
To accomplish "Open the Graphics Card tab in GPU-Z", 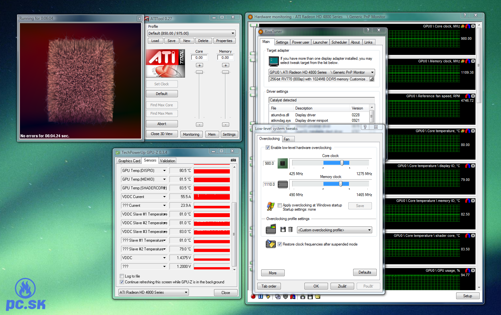I will [x=129, y=161].
